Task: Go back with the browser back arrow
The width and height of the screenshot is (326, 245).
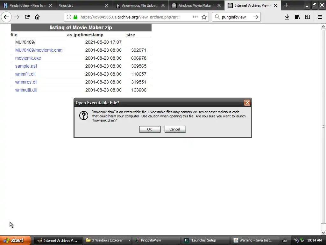Action: click(x=6, y=17)
